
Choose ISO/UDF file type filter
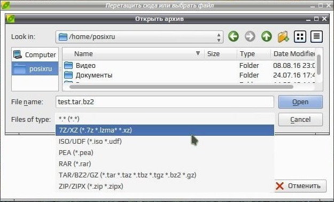pos(165,141)
